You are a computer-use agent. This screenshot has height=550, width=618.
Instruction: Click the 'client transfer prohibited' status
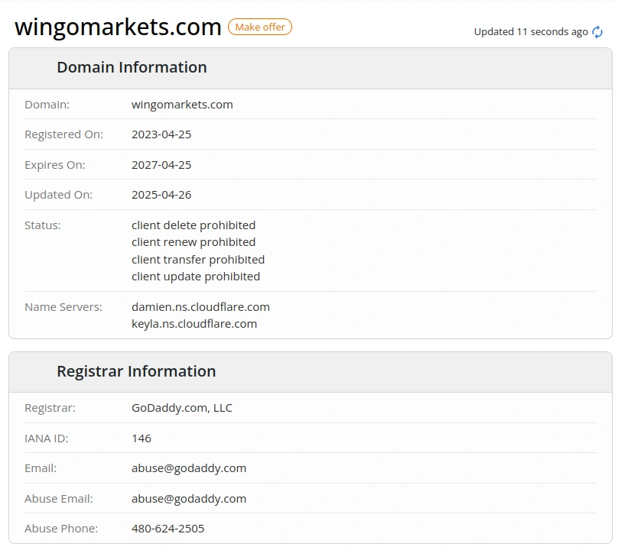click(198, 260)
